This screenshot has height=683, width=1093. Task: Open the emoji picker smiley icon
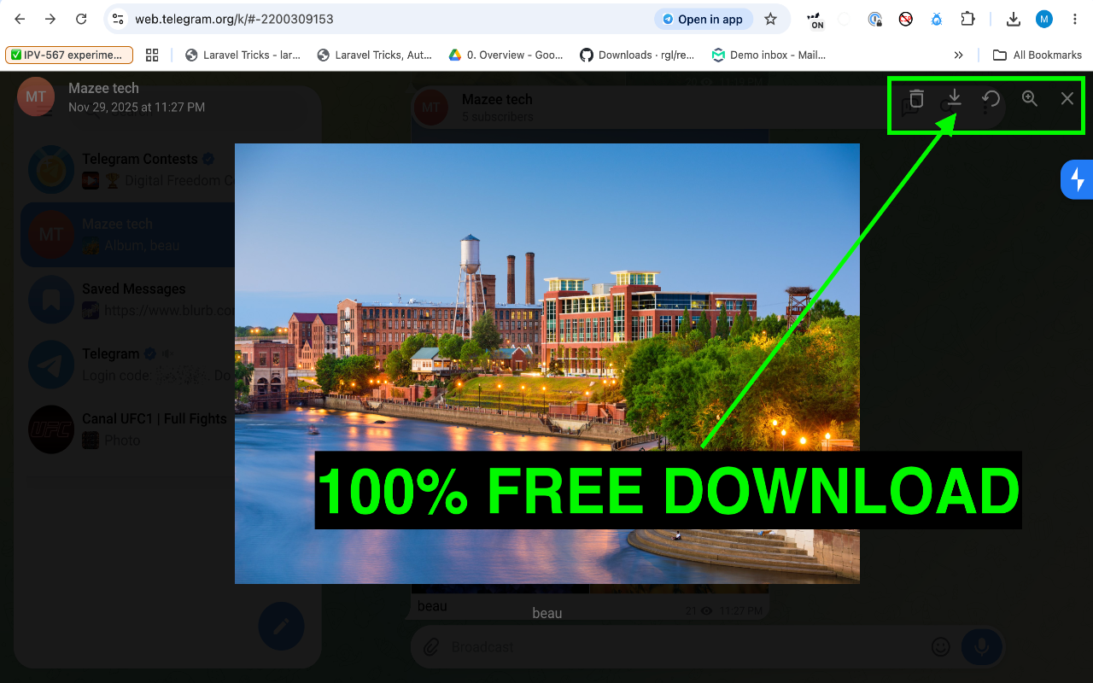[x=940, y=647]
